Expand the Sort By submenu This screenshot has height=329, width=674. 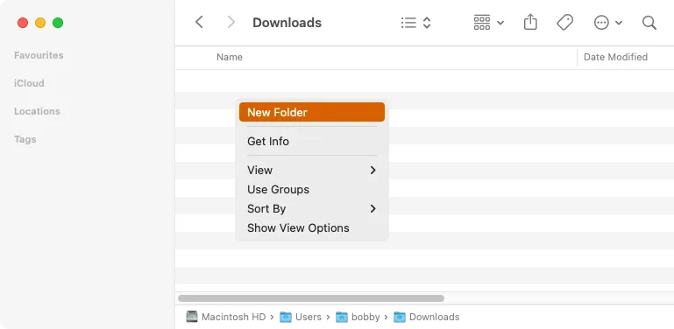click(x=312, y=208)
